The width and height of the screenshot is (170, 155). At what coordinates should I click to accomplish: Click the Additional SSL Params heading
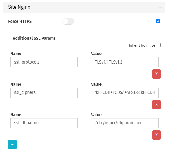34,38
